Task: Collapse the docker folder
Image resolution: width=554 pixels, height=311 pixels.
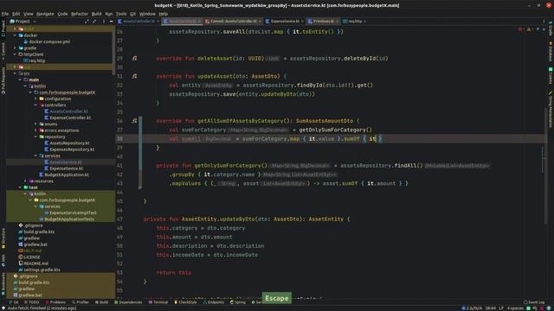Action: tap(15, 35)
